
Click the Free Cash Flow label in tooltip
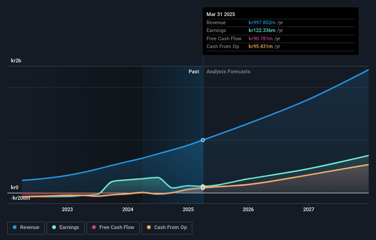(224, 38)
